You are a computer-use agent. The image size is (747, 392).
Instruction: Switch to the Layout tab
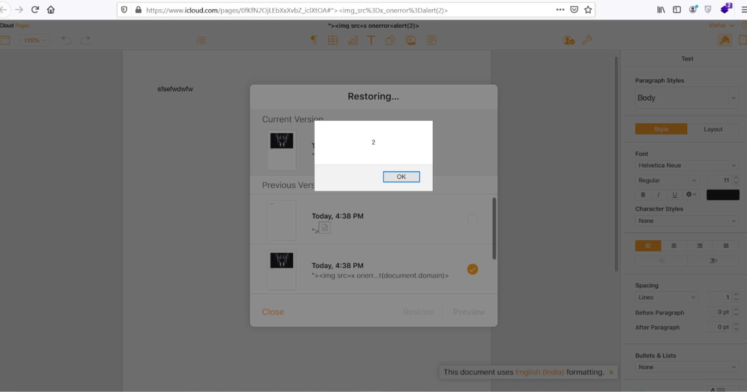point(713,129)
